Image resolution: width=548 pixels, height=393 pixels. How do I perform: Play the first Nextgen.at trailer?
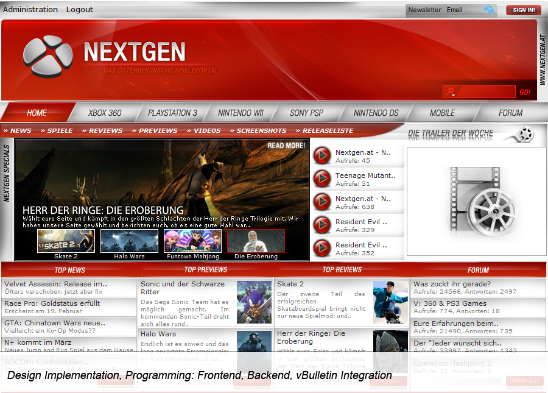321,156
